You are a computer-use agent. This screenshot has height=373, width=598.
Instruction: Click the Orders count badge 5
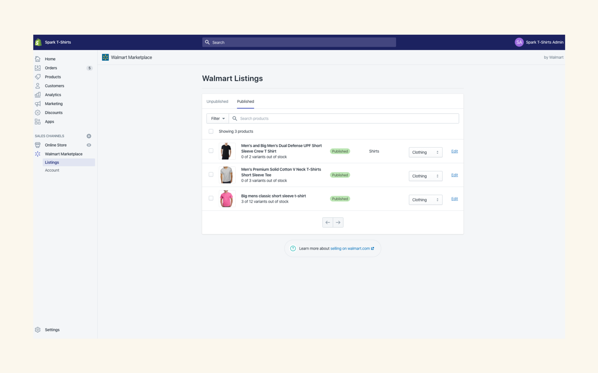[89, 68]
